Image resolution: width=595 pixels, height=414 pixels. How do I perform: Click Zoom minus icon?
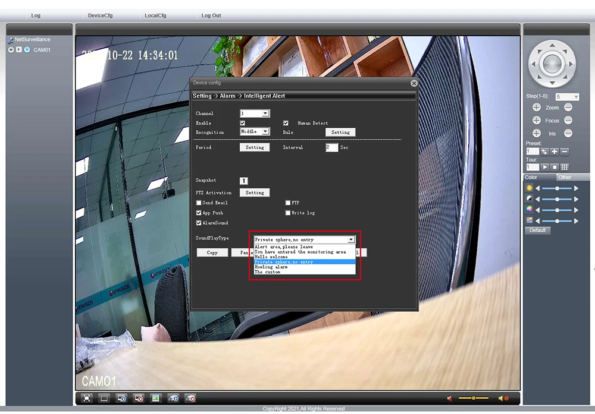click(568, 108)
